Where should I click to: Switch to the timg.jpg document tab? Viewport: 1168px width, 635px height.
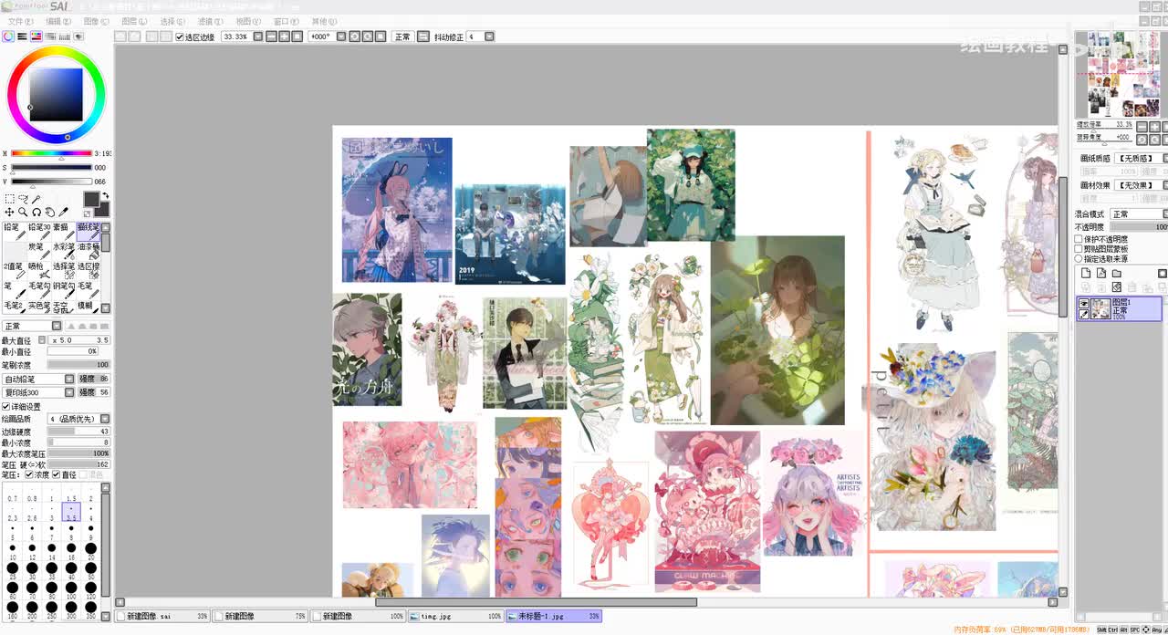coord(454,617)
